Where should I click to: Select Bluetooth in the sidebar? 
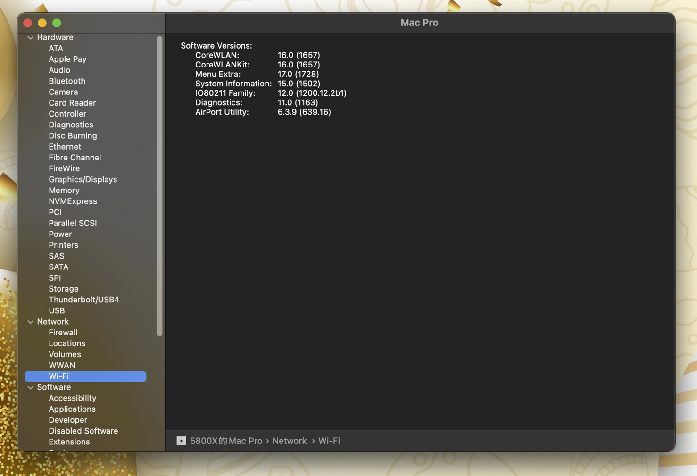coord(67,81)
